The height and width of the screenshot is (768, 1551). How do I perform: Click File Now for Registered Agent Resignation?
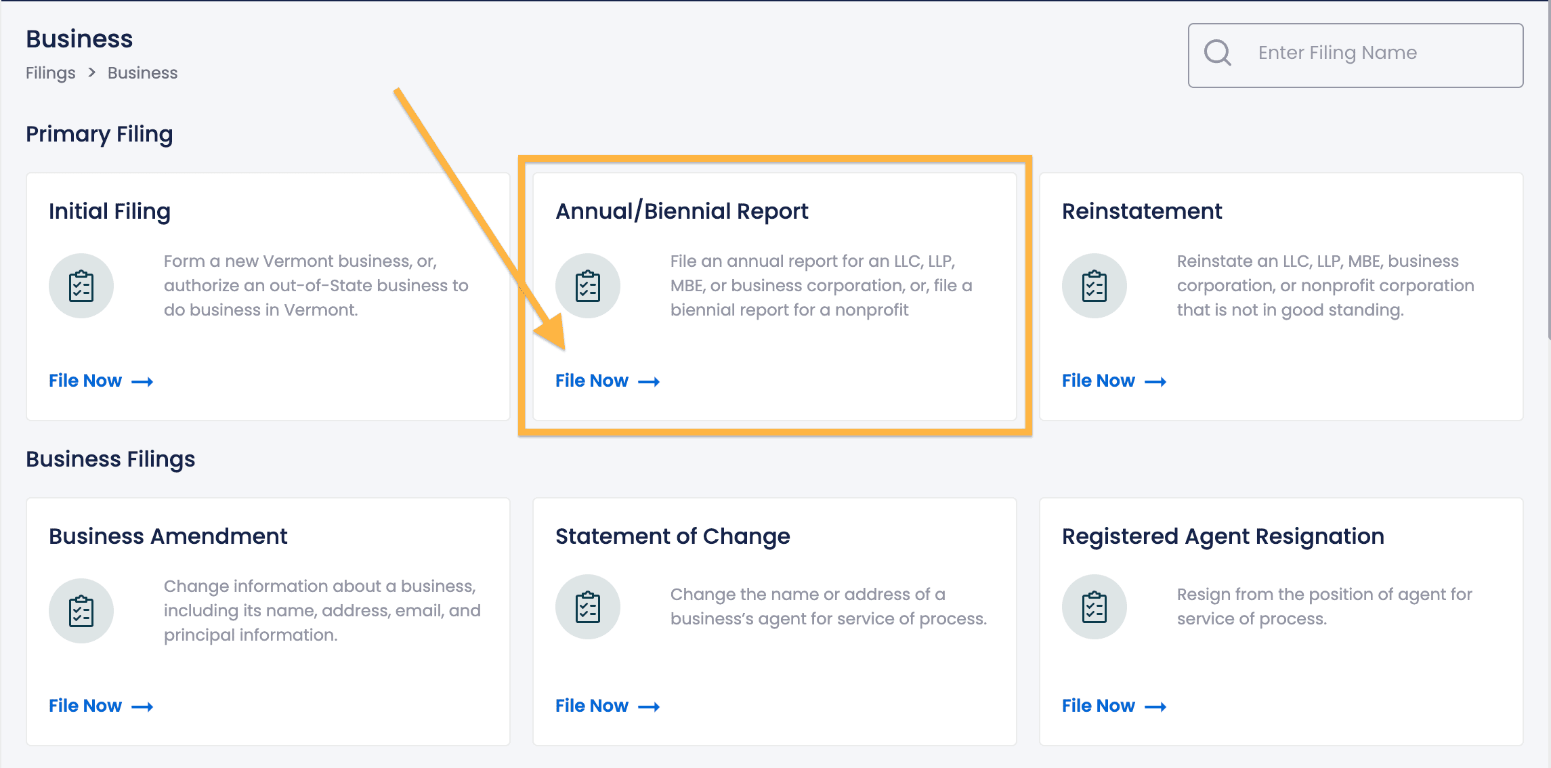tap(1098, 705)
